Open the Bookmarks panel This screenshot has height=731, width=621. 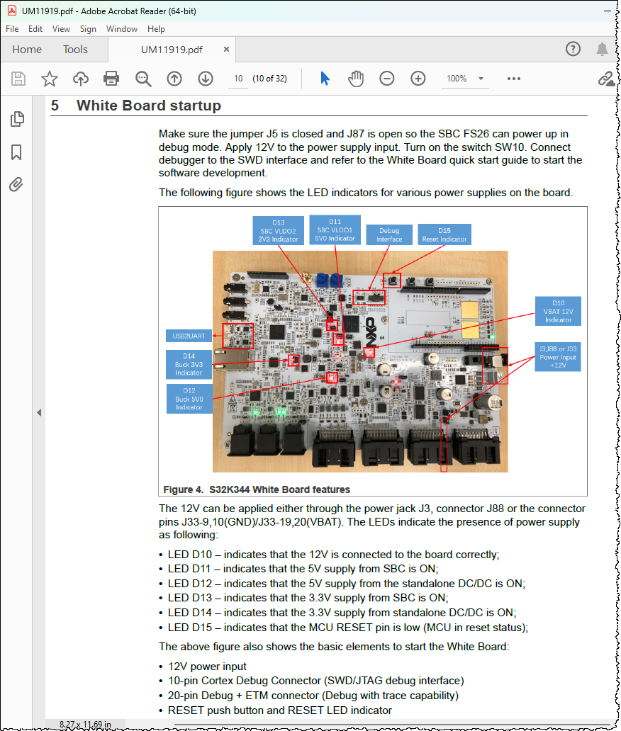[x=16, y=152]
